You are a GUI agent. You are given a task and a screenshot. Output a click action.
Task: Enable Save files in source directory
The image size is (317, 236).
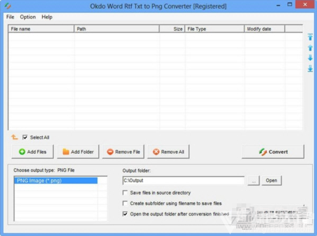click(x=125, y=192)
